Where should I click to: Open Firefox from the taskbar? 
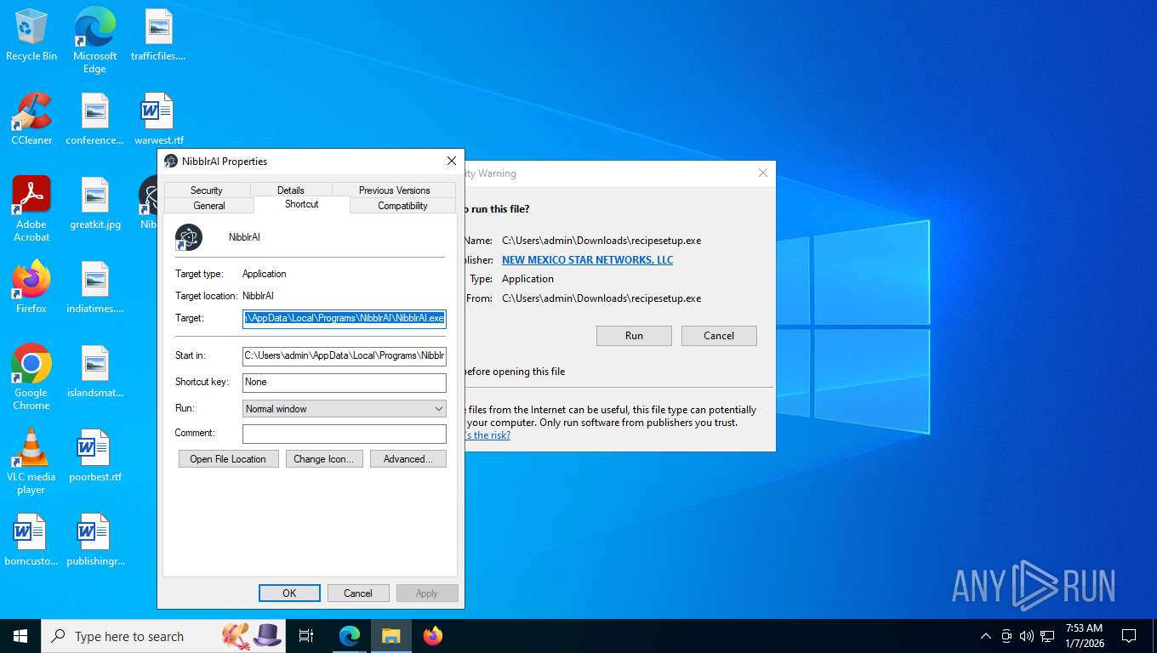(x=433, y=636)
